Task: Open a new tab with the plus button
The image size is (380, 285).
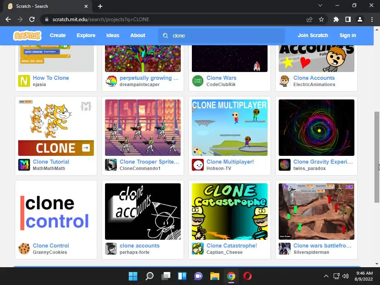Action: (100, 6)
